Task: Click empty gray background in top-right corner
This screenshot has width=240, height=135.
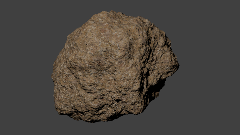Action: click(225, 12)
